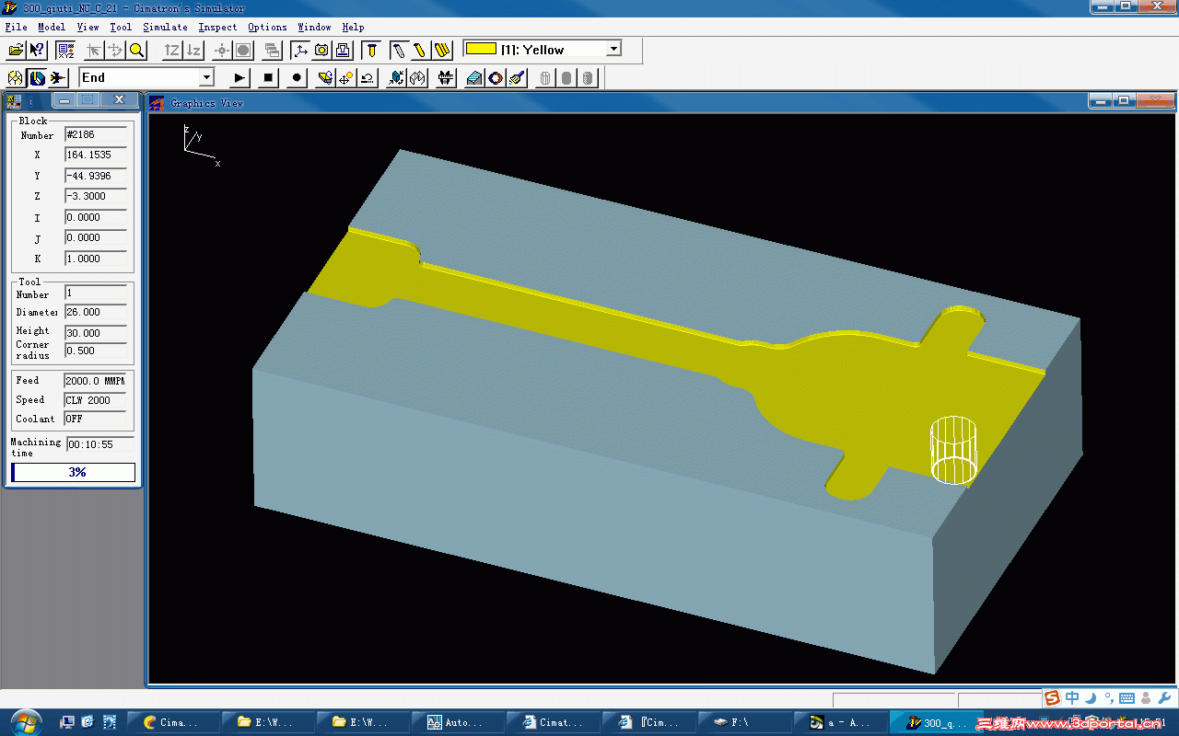The image size is (1179, 736).
Task: Click the yellow block with arrow icon
Action: click(325, 78)
